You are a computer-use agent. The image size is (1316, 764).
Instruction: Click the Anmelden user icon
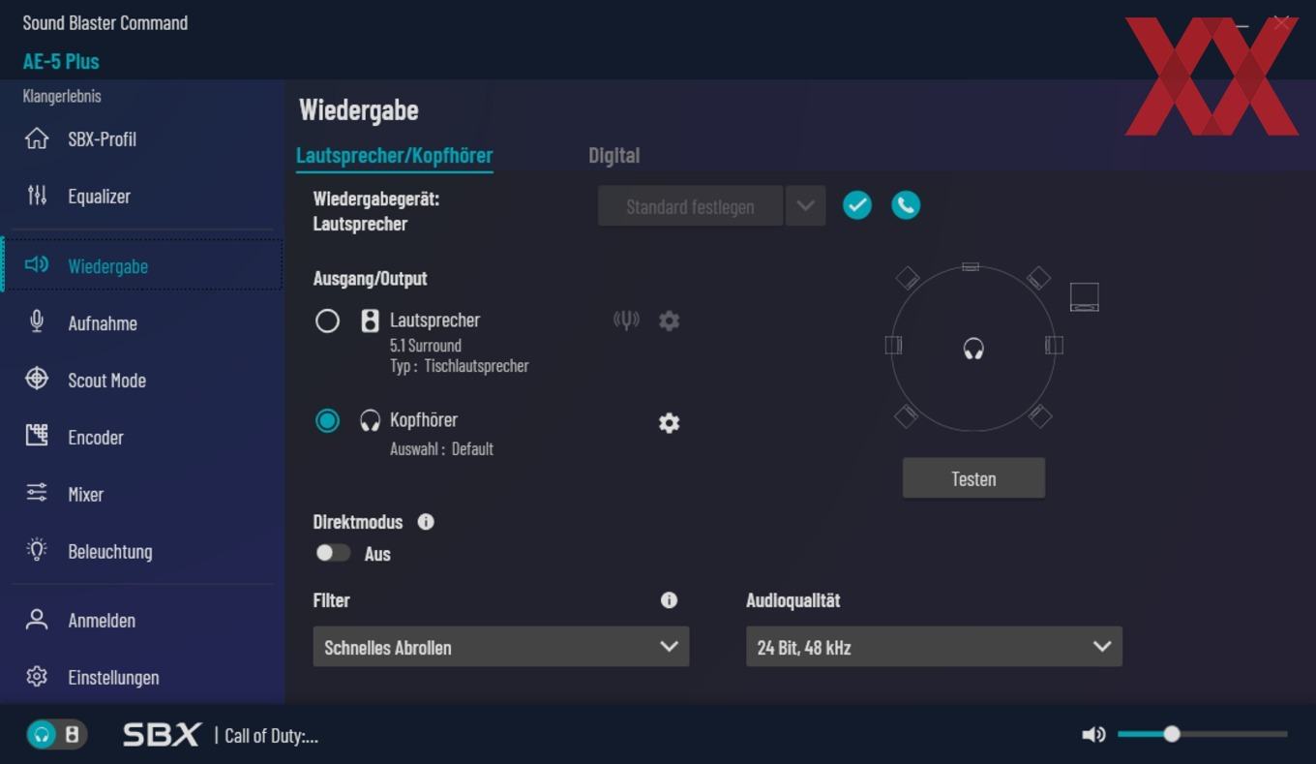[x=37, y=620]
